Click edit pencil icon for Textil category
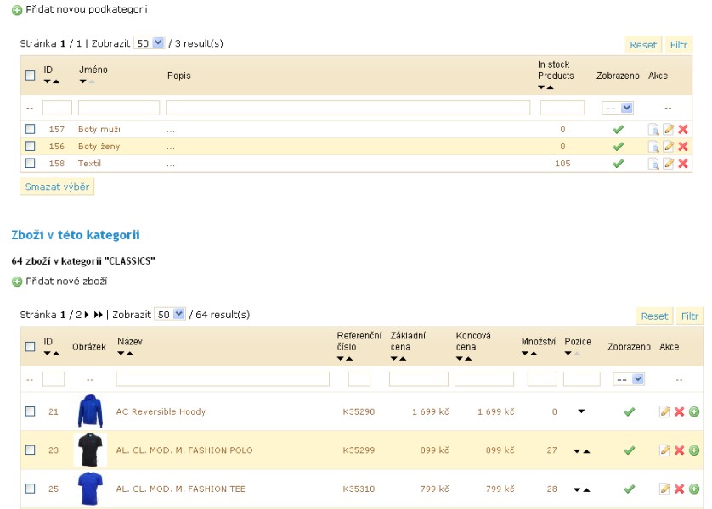 click(x=669, y=164)
